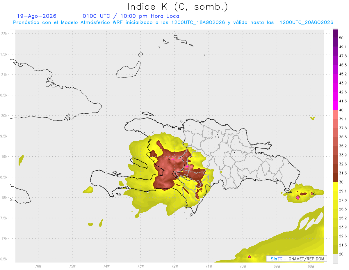
Task: Click the longitude axis label "76W"
Action: point(38,266)
